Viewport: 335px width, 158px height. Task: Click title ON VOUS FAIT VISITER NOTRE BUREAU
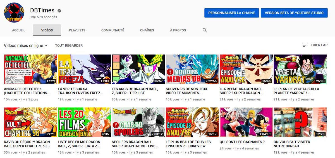tap(292, 144)
